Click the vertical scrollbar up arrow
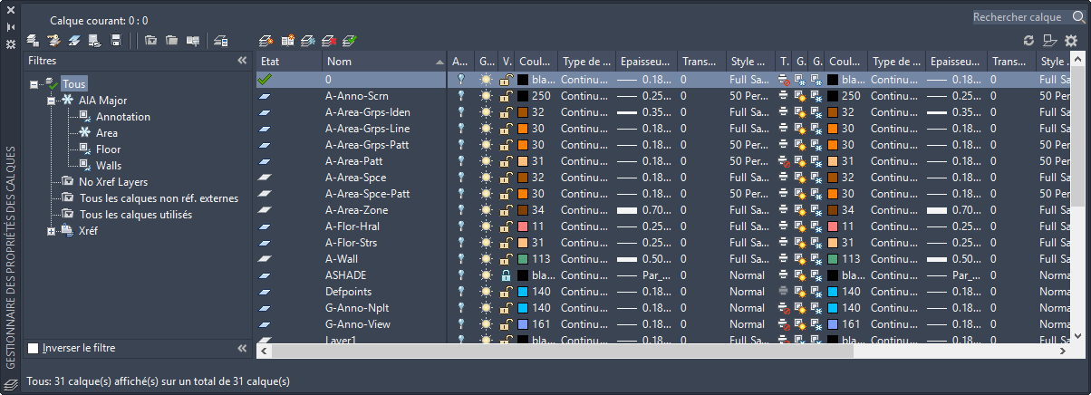Image resolution: width=1091 pixels, height=395 pixels. click(x=1077, y=59)
